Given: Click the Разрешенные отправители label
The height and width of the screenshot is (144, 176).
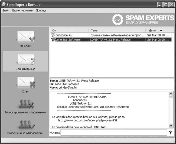Looking at the screenshot, I should pyautogui.click(x=25, y=133).
